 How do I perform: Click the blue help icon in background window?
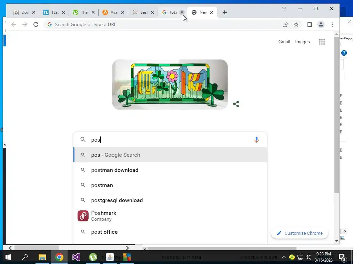pos(344,53)
